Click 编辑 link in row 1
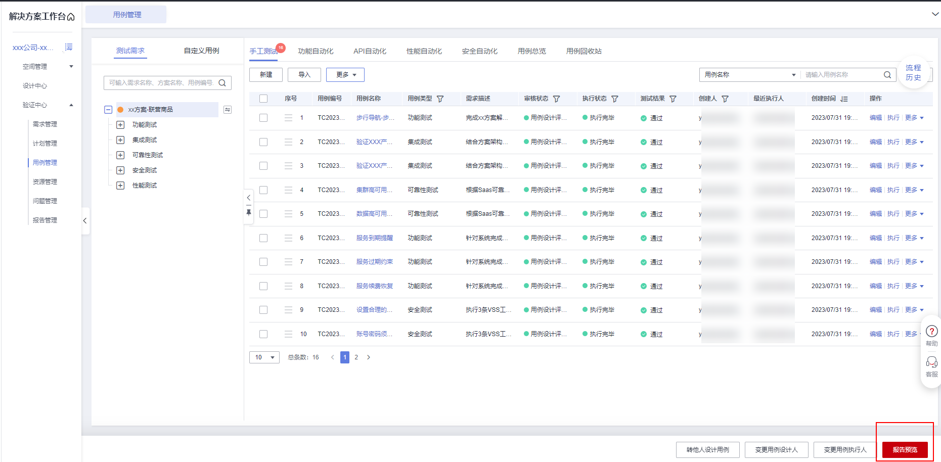 [875, 118]
